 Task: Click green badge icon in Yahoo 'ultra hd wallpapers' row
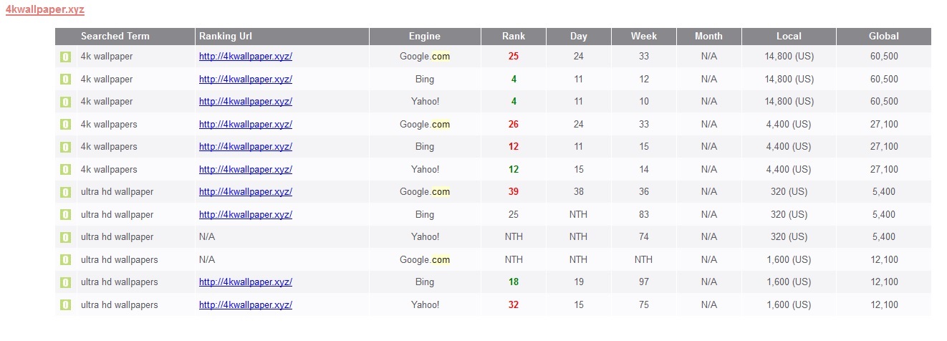click(65, 305)
